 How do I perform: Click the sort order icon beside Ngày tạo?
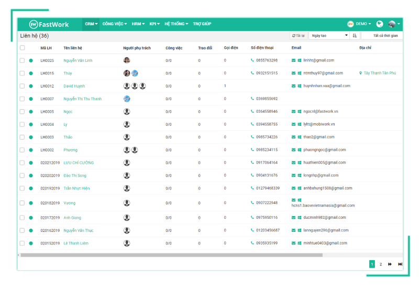coord(355,36)
